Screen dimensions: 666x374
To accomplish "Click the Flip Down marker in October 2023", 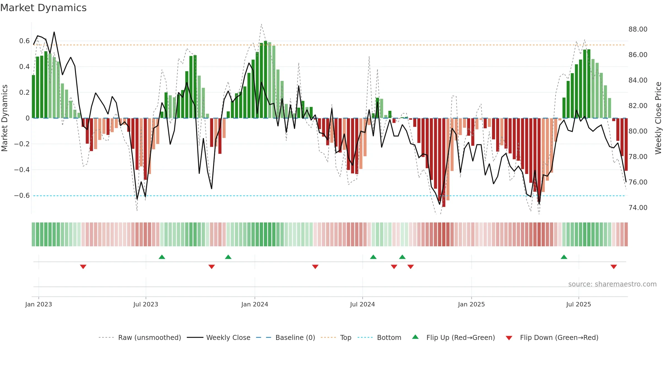I will (x=211, y=267).
